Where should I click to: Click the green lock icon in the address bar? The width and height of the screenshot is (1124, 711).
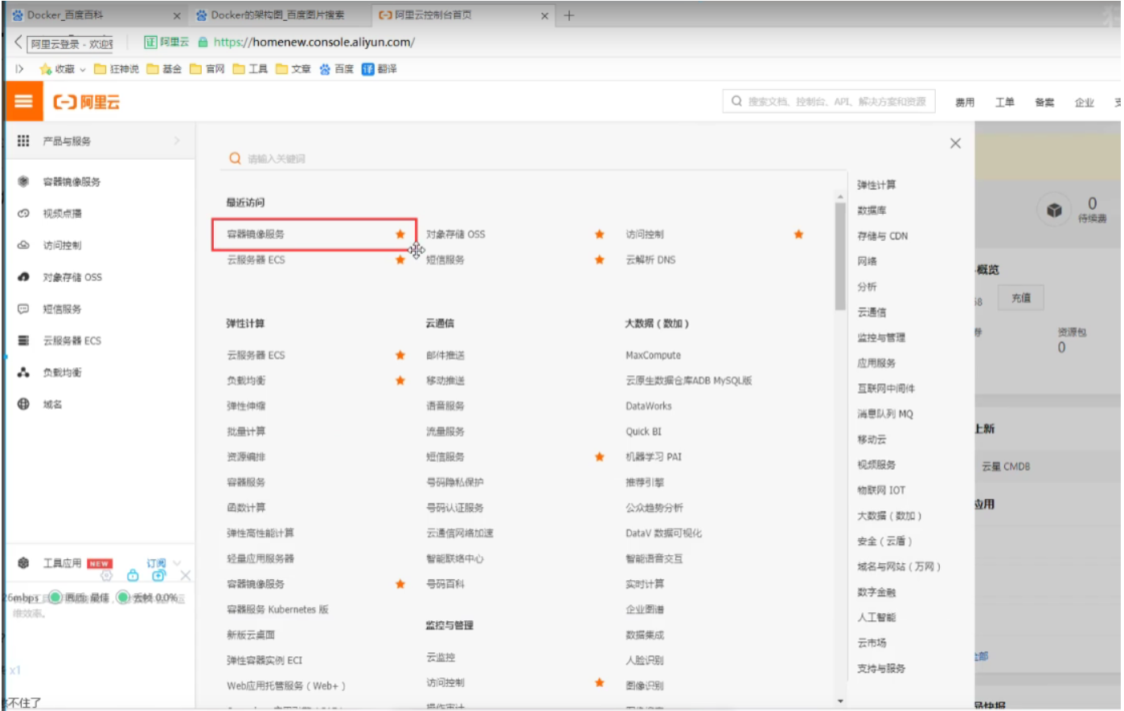pyautogui.click(x=203, y=42)
